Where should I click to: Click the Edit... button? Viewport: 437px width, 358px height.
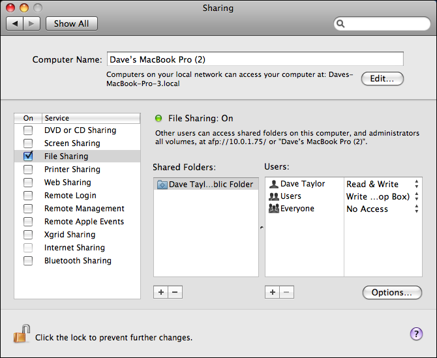pyautogui.click(x=382, y=78)
